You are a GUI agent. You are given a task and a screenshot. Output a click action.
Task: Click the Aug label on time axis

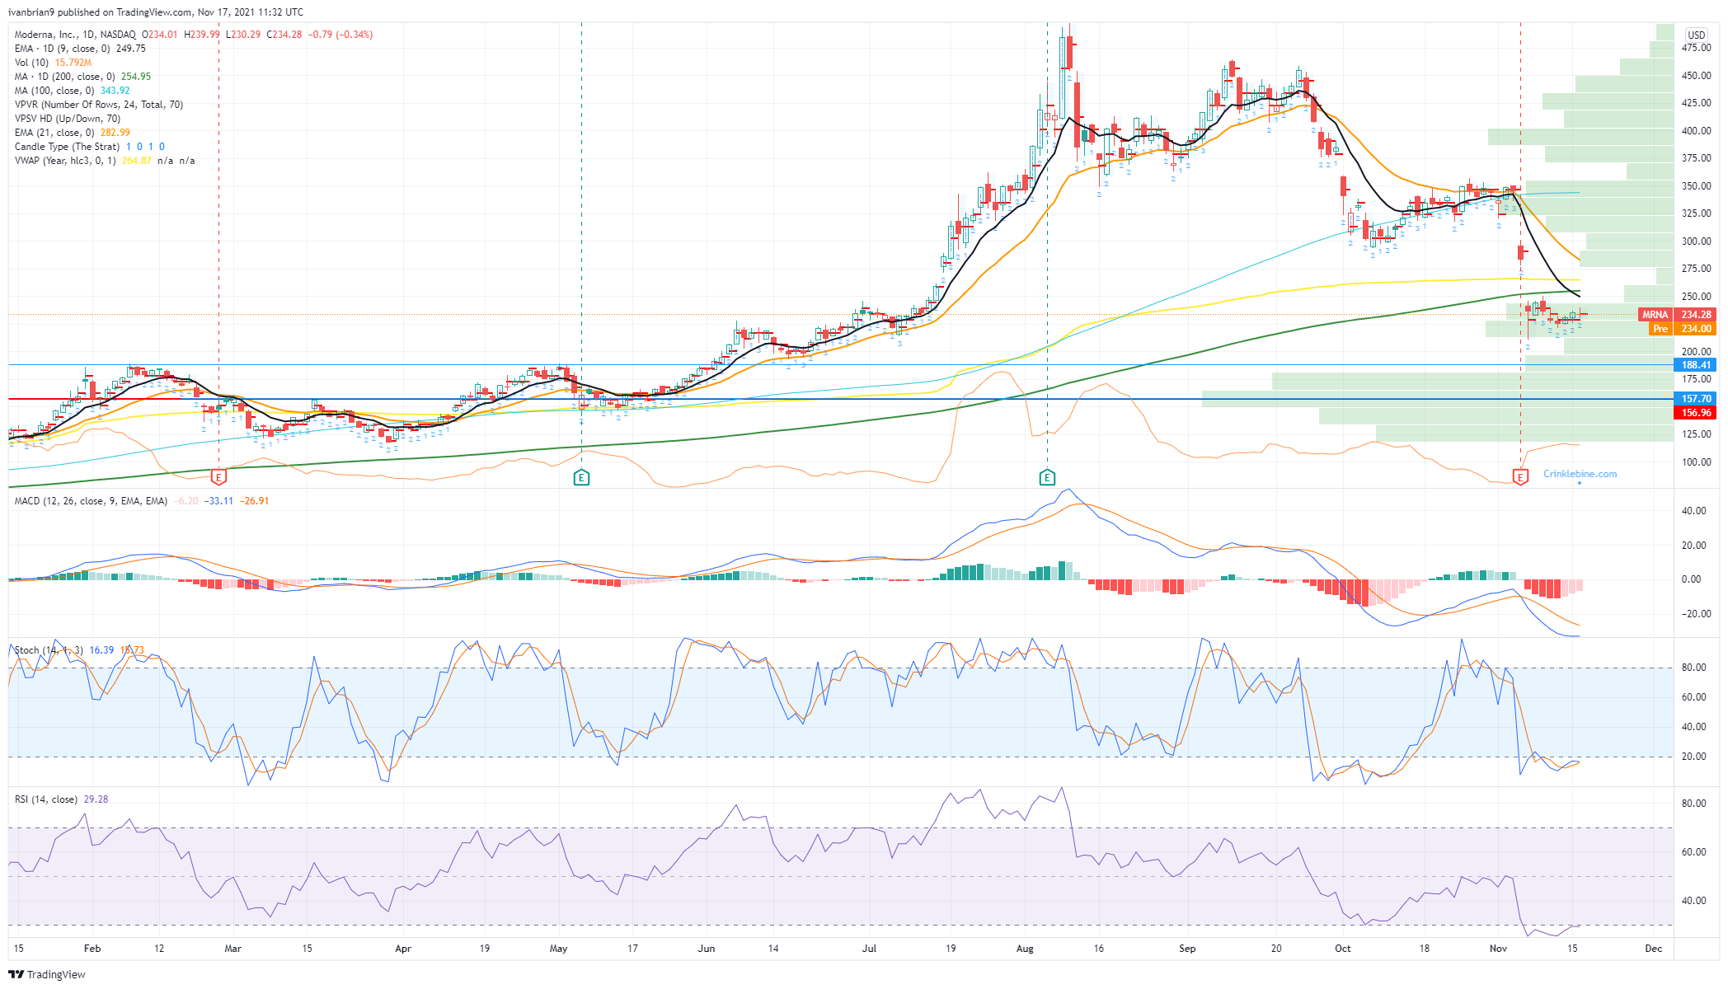point(1025,949)
